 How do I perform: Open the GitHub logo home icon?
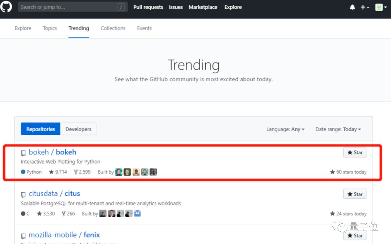[6, 7]
